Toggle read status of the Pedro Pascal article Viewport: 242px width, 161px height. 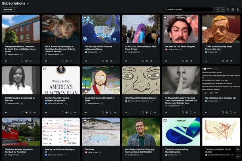[x=227, y=61]
